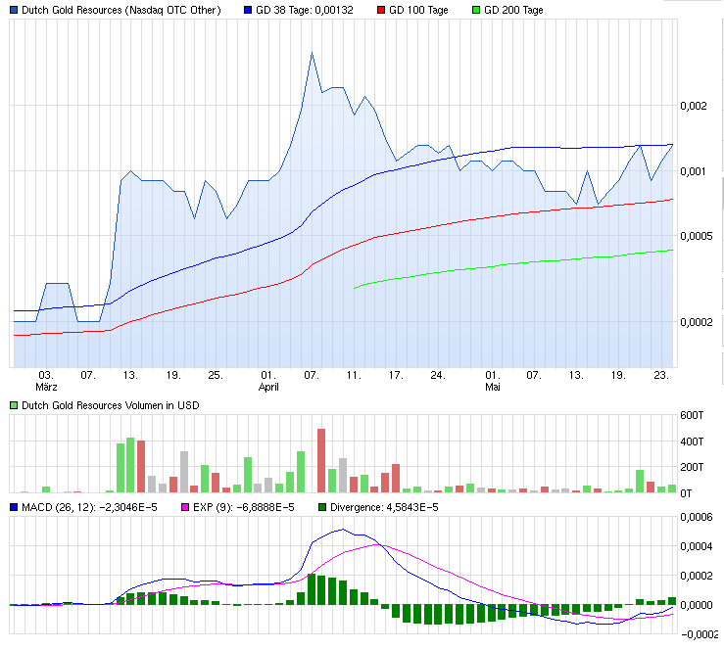Click the blue Dutch Gold Resources legend square

coord(14,10)
